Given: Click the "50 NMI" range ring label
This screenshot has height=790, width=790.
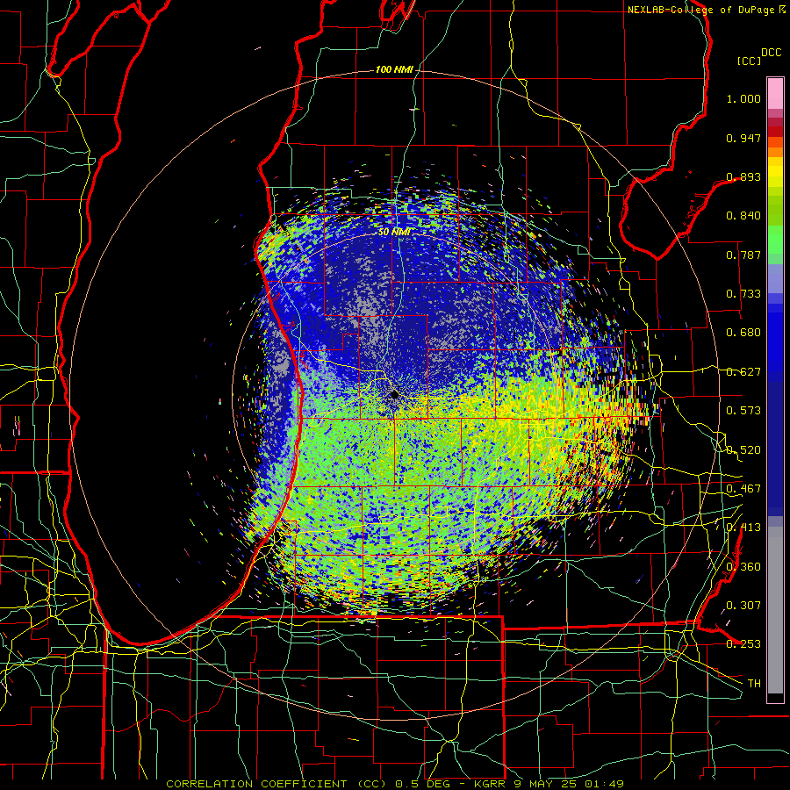Looking at the screenshot, I should [394, 232].
